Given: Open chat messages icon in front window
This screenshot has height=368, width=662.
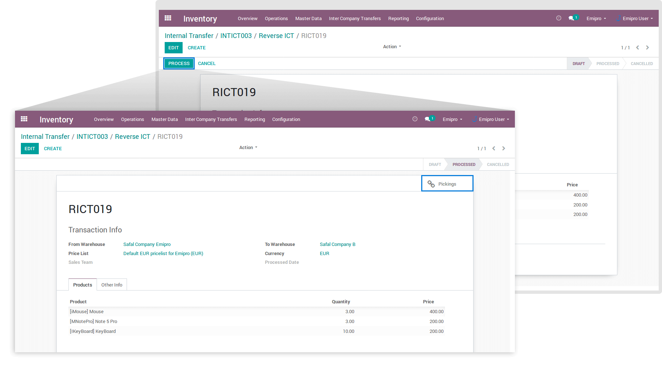Looking at the screenshot, I should pos(427,119).
